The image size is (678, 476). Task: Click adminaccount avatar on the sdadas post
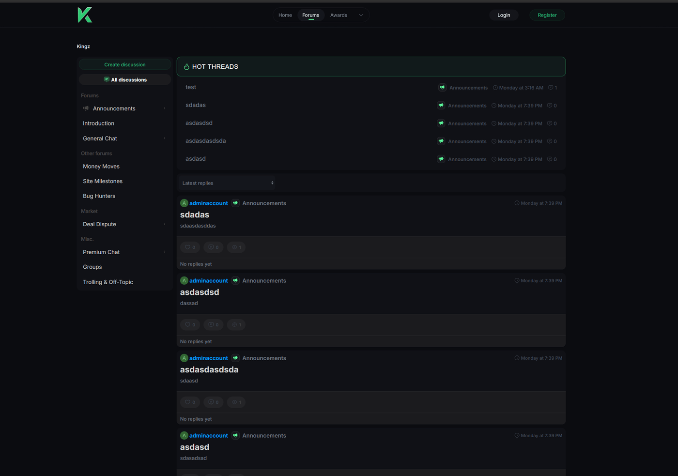184,203
